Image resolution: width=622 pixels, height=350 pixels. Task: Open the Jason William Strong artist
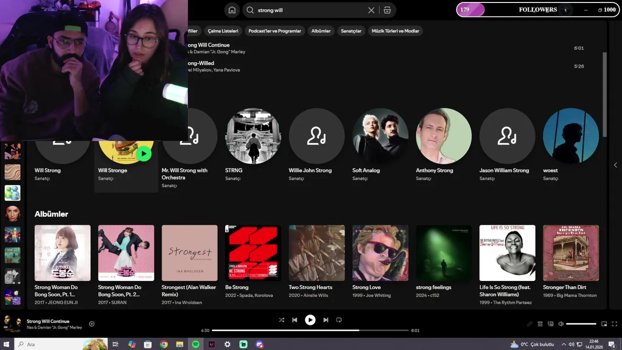click(507, 136)
